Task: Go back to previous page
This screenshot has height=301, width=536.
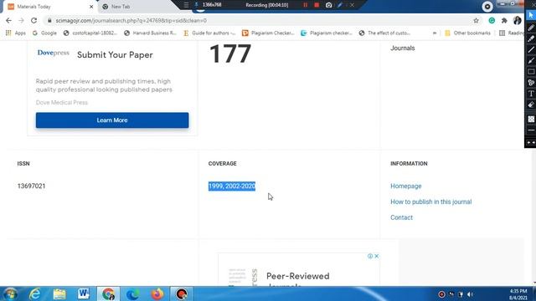Action: 8,20
